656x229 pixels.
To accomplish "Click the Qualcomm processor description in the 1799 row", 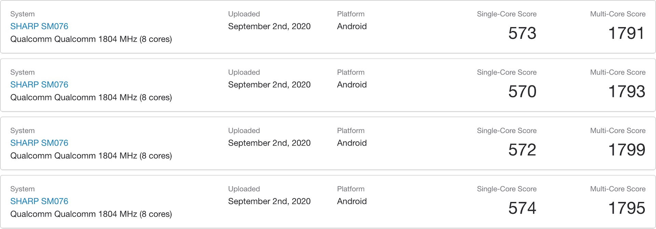I will tap(91, 156).
